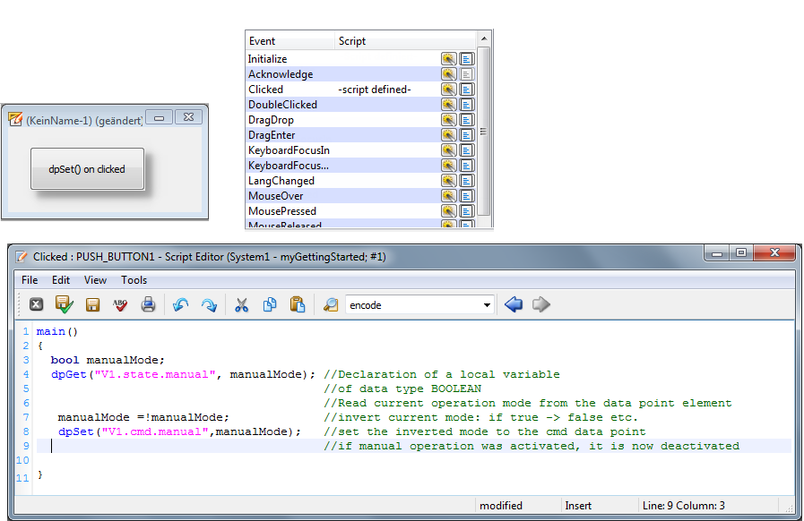
Task: Click the save script floppy disk icon
Action: pos(92,305)
